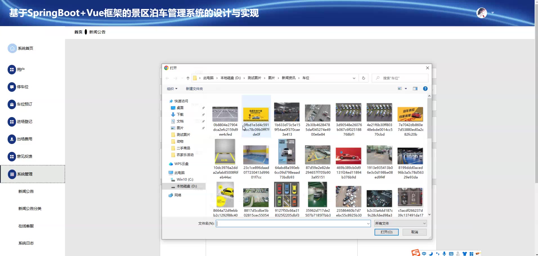This screenshot has width=538, height=256.
Task: Open the 停车位 sidebar icon
Action: click(12, 87)
